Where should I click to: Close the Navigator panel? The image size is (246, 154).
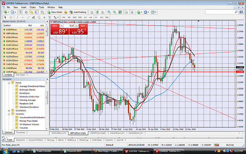pos(47,79)
